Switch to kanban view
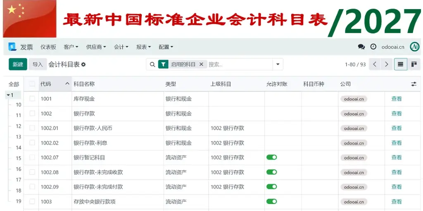This screenshot has height=211, width=423. click(x=414, y=64)
